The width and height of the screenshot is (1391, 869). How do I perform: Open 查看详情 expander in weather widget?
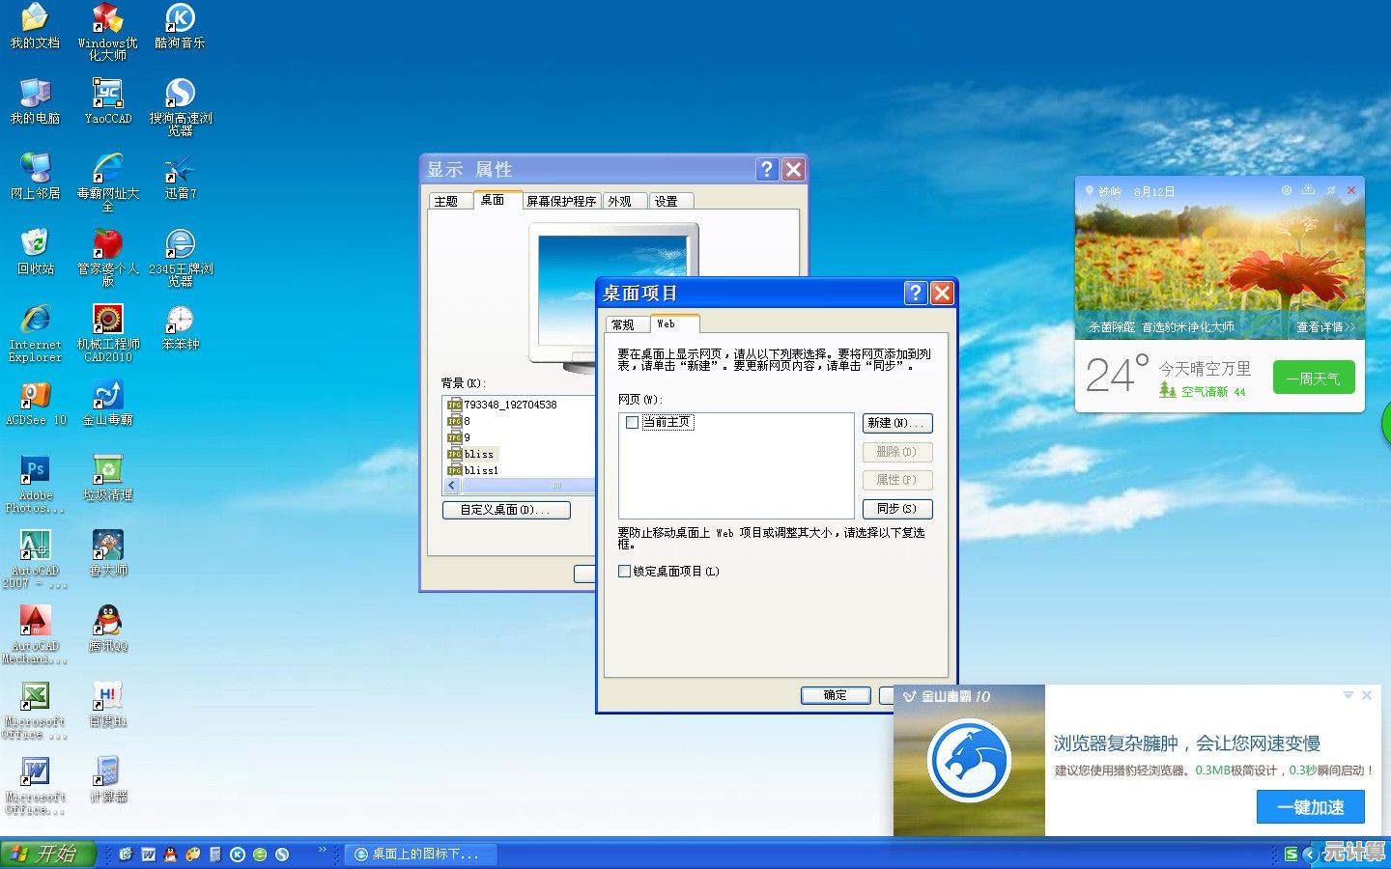[1325, 327]
